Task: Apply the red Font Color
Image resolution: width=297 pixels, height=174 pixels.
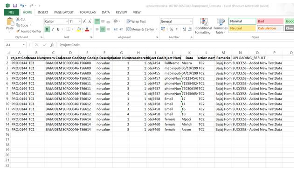Action: 87,29
